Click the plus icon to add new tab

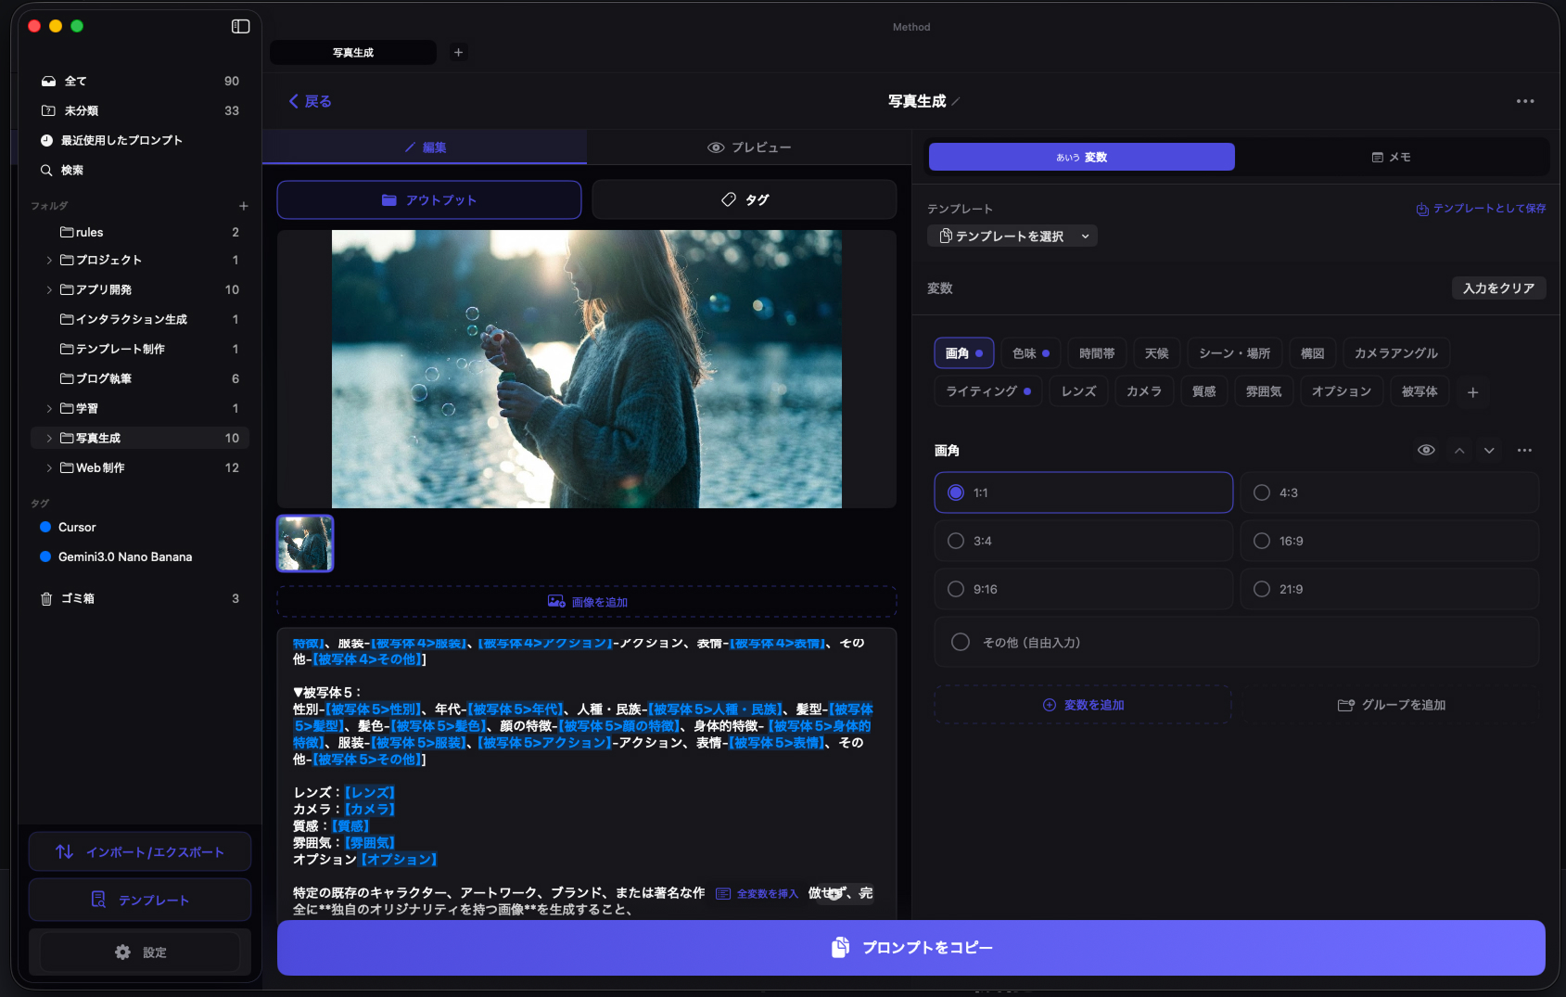coord(458,52)
